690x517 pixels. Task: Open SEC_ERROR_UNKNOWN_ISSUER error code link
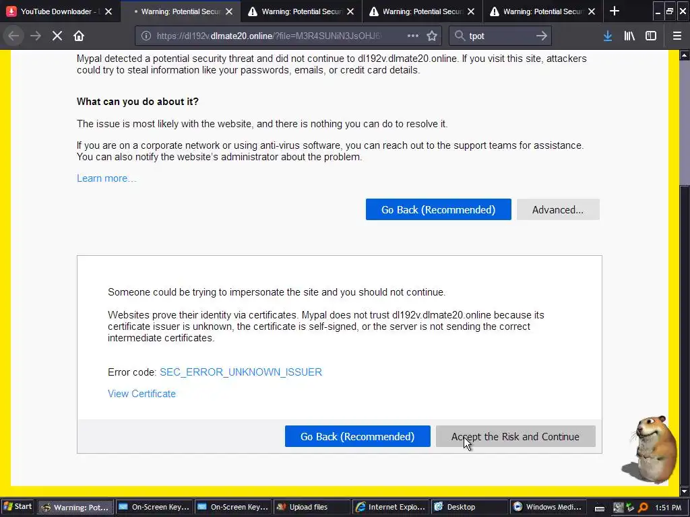click(241, 372)
